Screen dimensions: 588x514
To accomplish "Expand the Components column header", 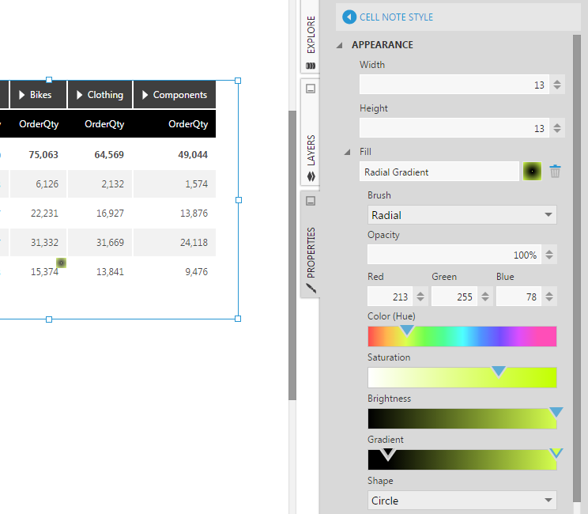I will click(x=145, y=95).
